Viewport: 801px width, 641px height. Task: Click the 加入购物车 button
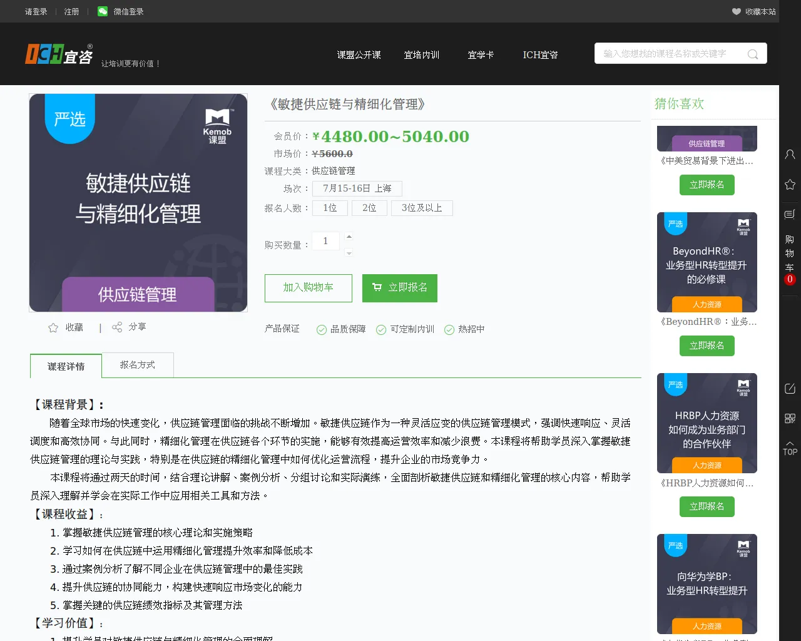pyautogui.click(x=309, y=288)
